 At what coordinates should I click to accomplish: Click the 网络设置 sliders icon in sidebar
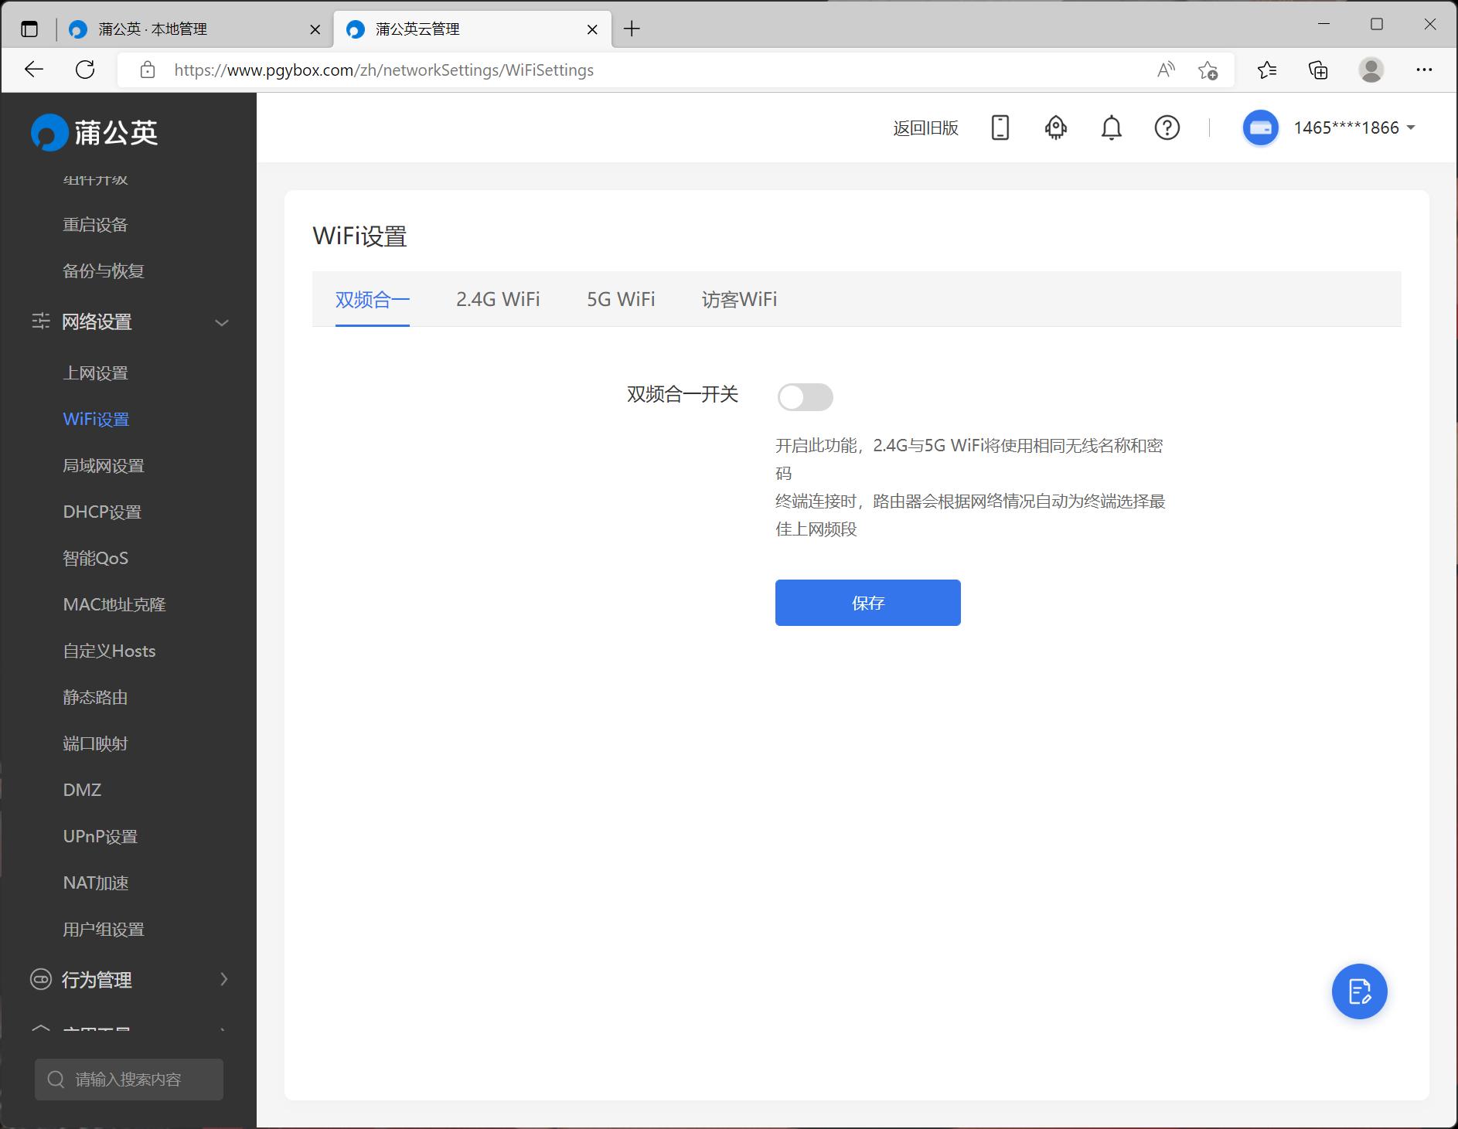[x=41, y=321]
